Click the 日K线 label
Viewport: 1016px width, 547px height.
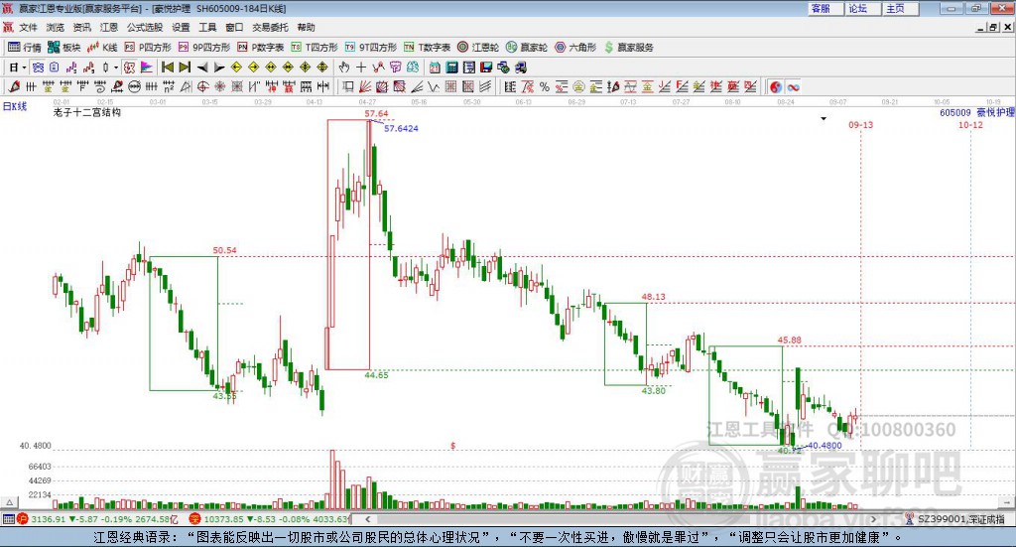click(x=15, y=106)
